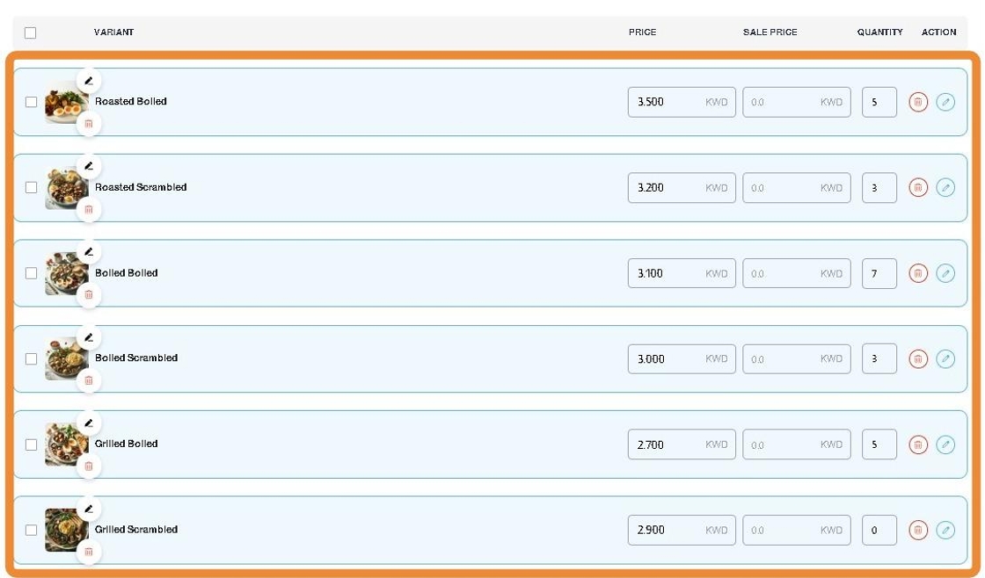Click the 3.500 price field
The width and height of the screenshot is (985, 578).
click(x=682, y=102)
